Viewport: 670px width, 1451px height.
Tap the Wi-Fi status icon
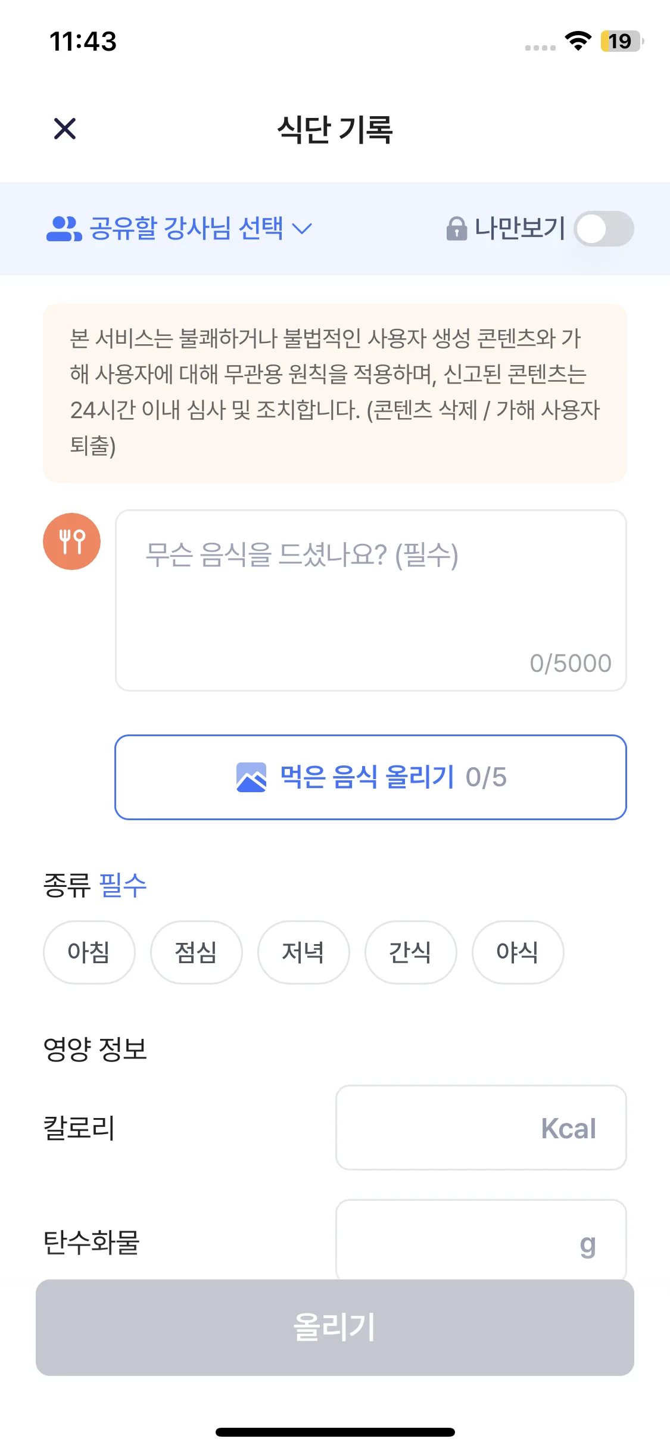578,41
